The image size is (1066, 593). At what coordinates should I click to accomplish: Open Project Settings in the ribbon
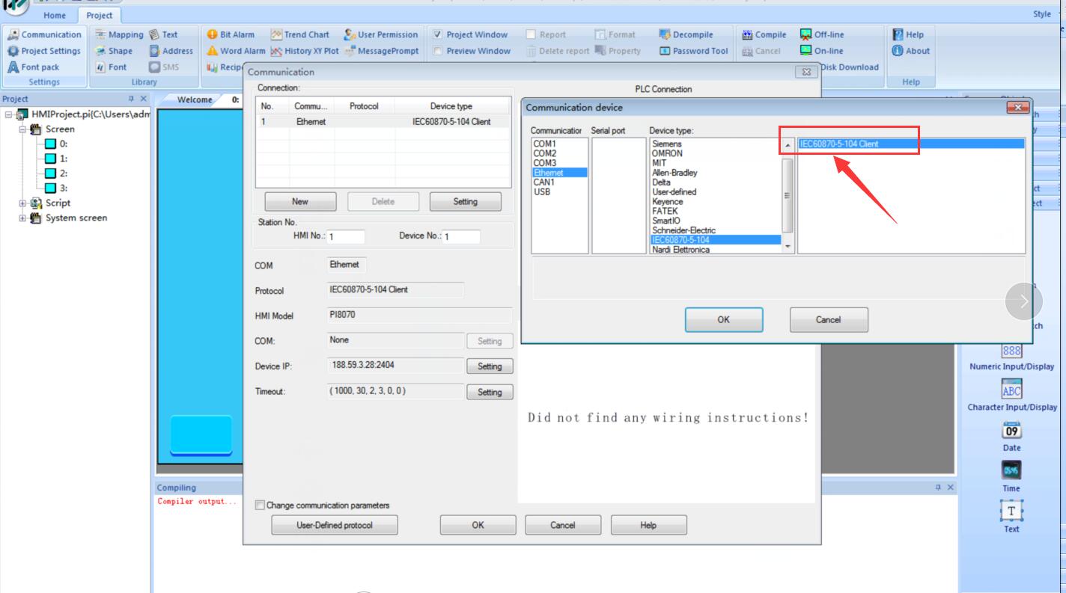point(43,51)
